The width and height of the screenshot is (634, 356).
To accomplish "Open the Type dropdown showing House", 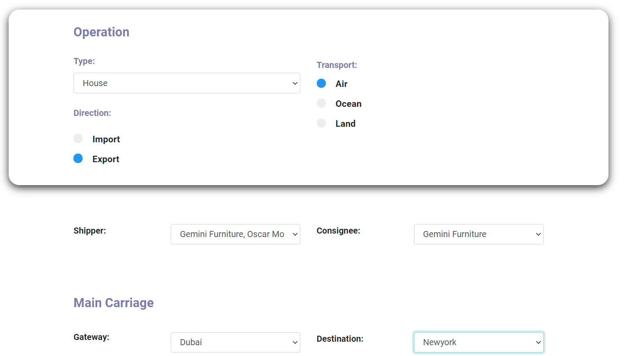I will point(186,83).
